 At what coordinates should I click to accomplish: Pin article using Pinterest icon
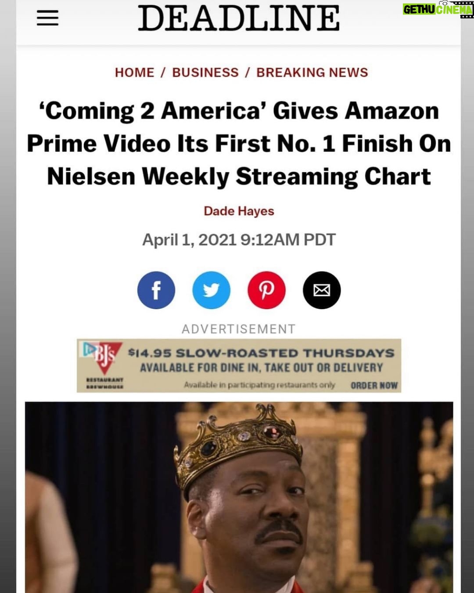pyautogui.click(x=266, y=290)
